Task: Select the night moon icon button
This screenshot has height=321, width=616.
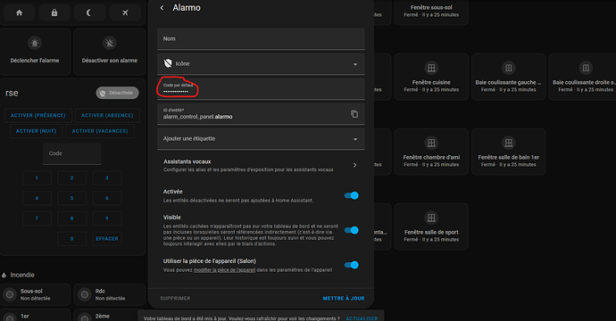Action: (88, 12)
